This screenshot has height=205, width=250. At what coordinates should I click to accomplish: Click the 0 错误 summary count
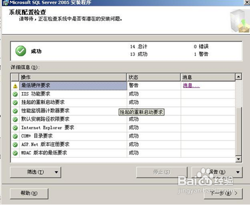(201, 46)
